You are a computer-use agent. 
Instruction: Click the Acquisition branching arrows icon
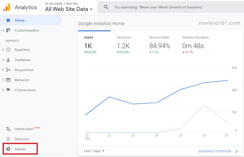click(x=8, y=70)
